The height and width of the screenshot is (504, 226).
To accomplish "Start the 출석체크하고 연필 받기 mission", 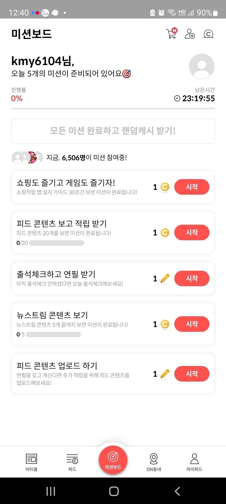I will point(192,279).
